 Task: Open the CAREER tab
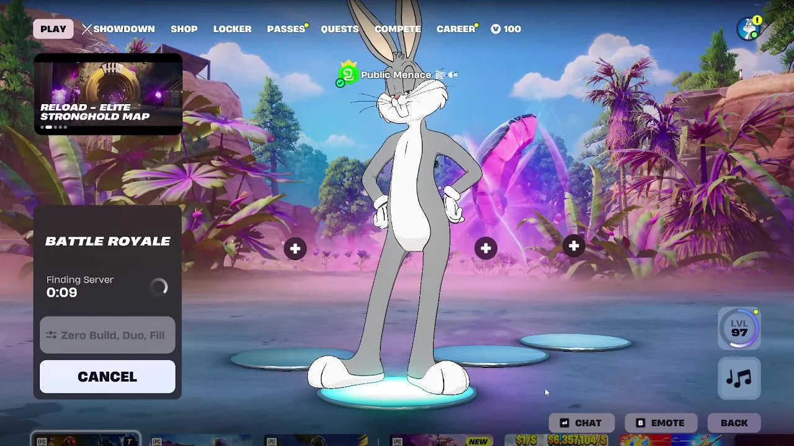[x=456, y=29]
